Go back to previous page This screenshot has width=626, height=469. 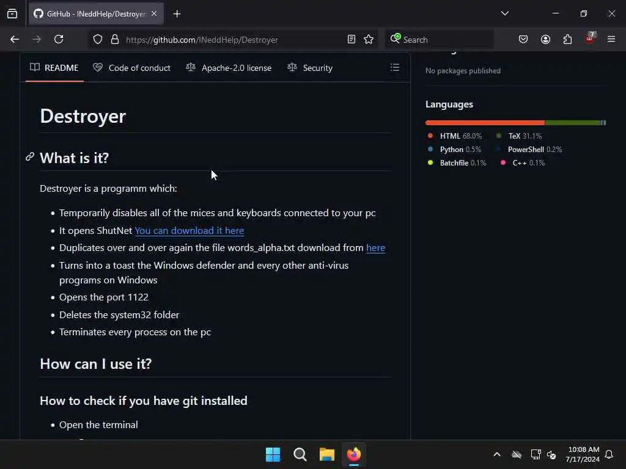[15, 40]
